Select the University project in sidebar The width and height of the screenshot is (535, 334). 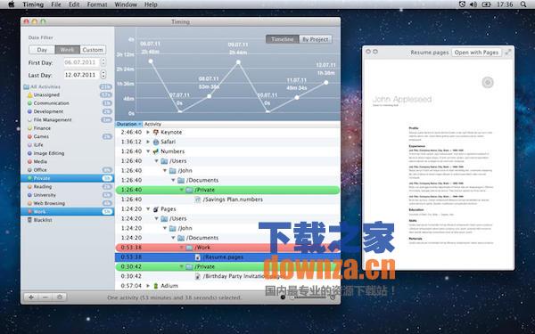pos(67,195)
